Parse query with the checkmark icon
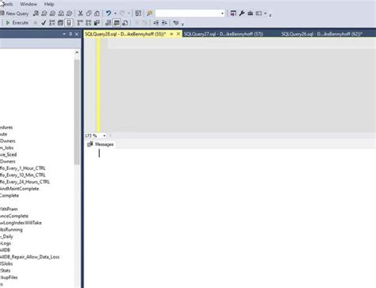Viewport: 376px width, 288px height. (44, 23)
